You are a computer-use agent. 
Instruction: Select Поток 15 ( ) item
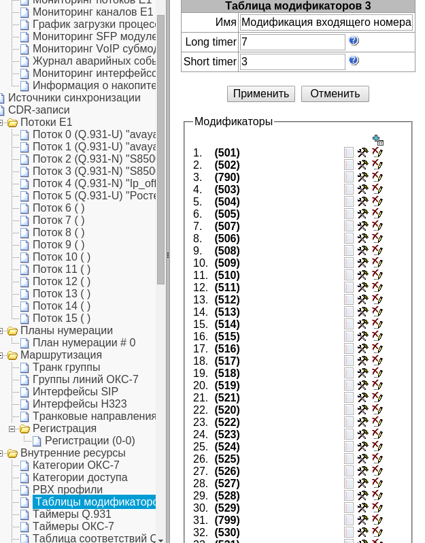(62, 318)
